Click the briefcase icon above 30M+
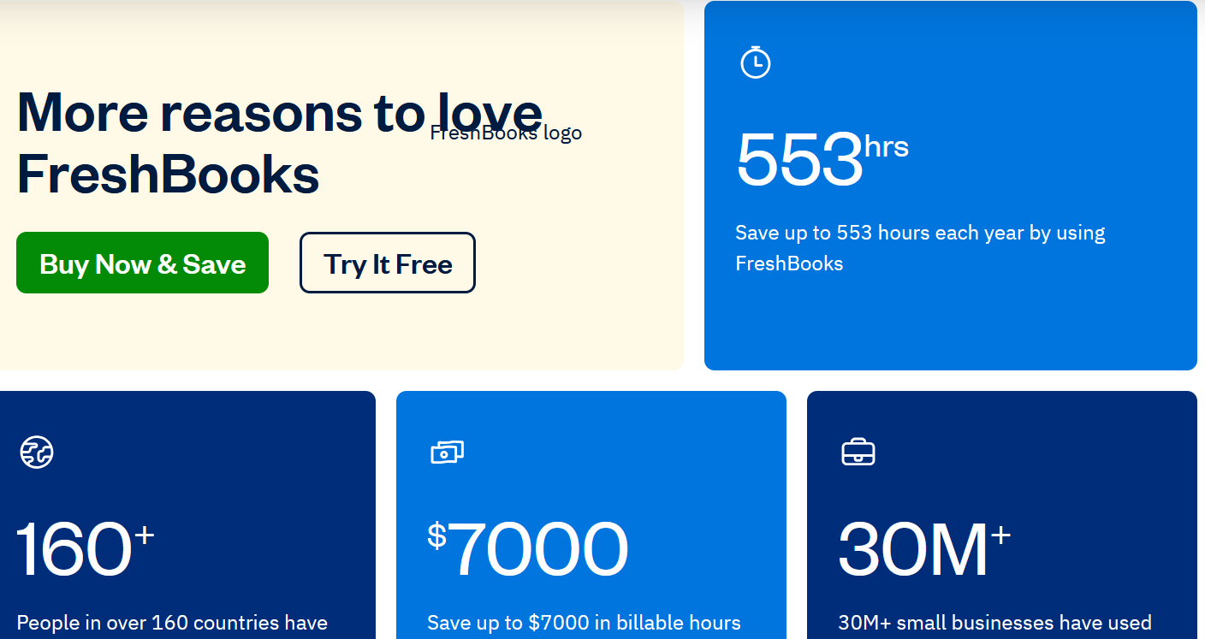Image resolution: width=1205 pixels, height=639 pixels. (858, 452)
